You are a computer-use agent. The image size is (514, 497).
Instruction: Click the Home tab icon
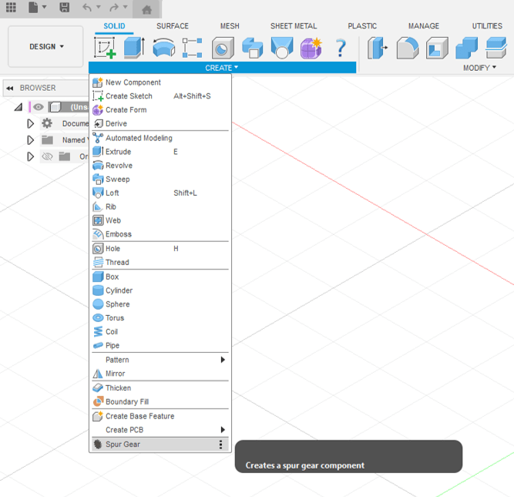[x=146, y=9]
